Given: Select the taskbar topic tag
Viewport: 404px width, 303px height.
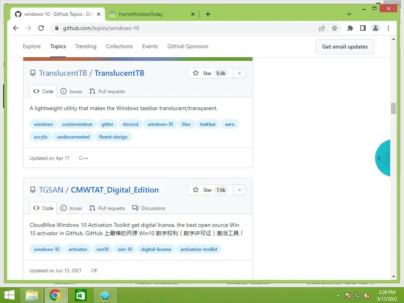Looking at the screenshot, I should coord(208,124).
